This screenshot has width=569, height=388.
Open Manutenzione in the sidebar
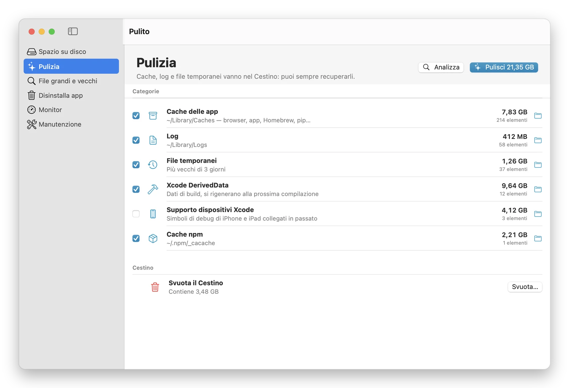pos(71,124)
